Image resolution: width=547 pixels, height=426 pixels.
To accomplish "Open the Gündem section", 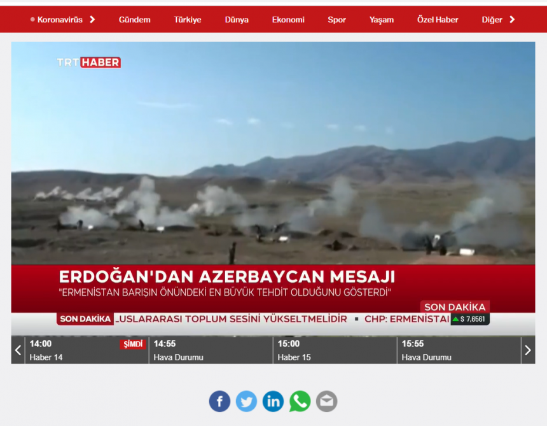I will coord(134,20).
